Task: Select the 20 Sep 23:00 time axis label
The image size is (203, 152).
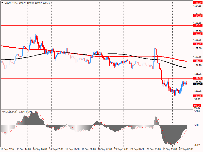Action: pos(154,149)
